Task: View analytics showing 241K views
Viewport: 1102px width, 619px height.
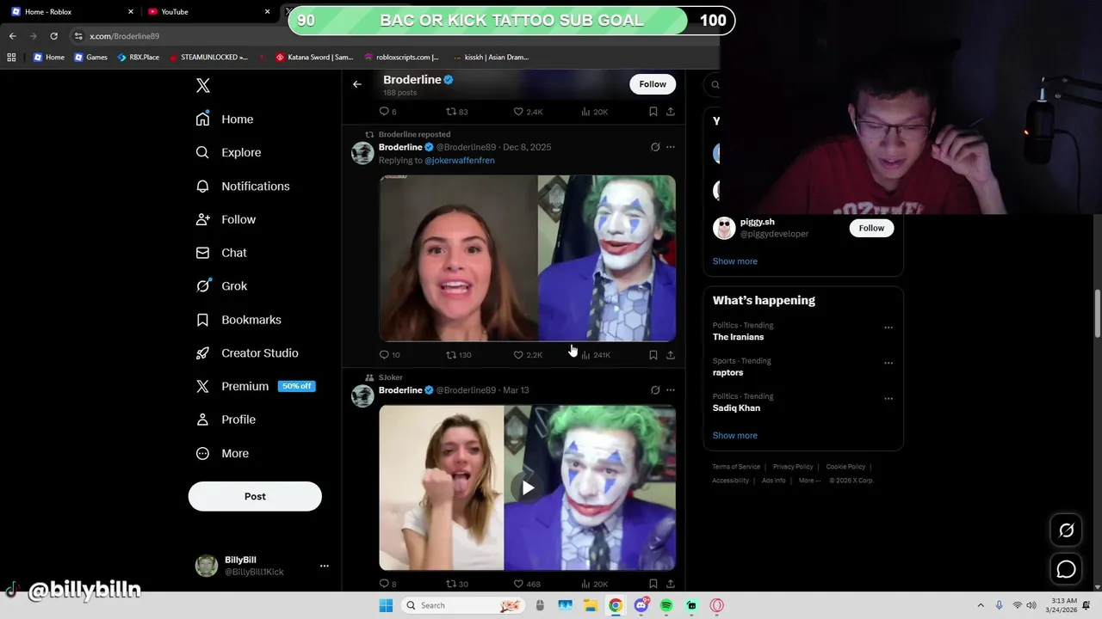Action: coord(595,355)
